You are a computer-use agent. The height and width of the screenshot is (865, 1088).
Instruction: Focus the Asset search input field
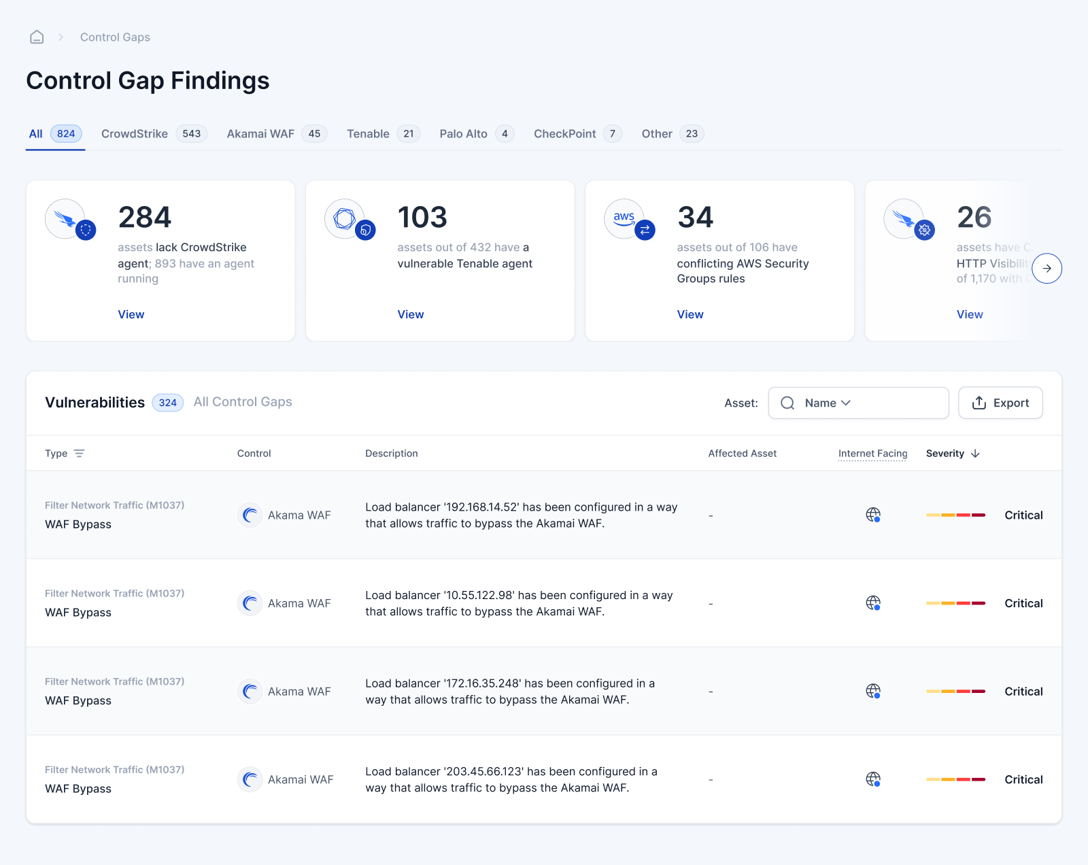pyautogui.click(x=858, y=403)
